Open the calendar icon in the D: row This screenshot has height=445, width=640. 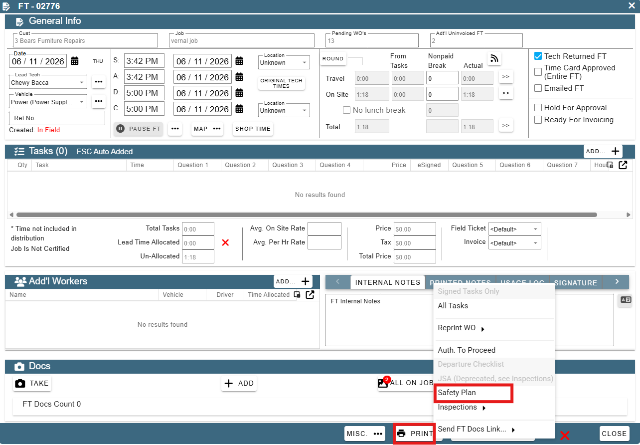click(x=239, y=93)
